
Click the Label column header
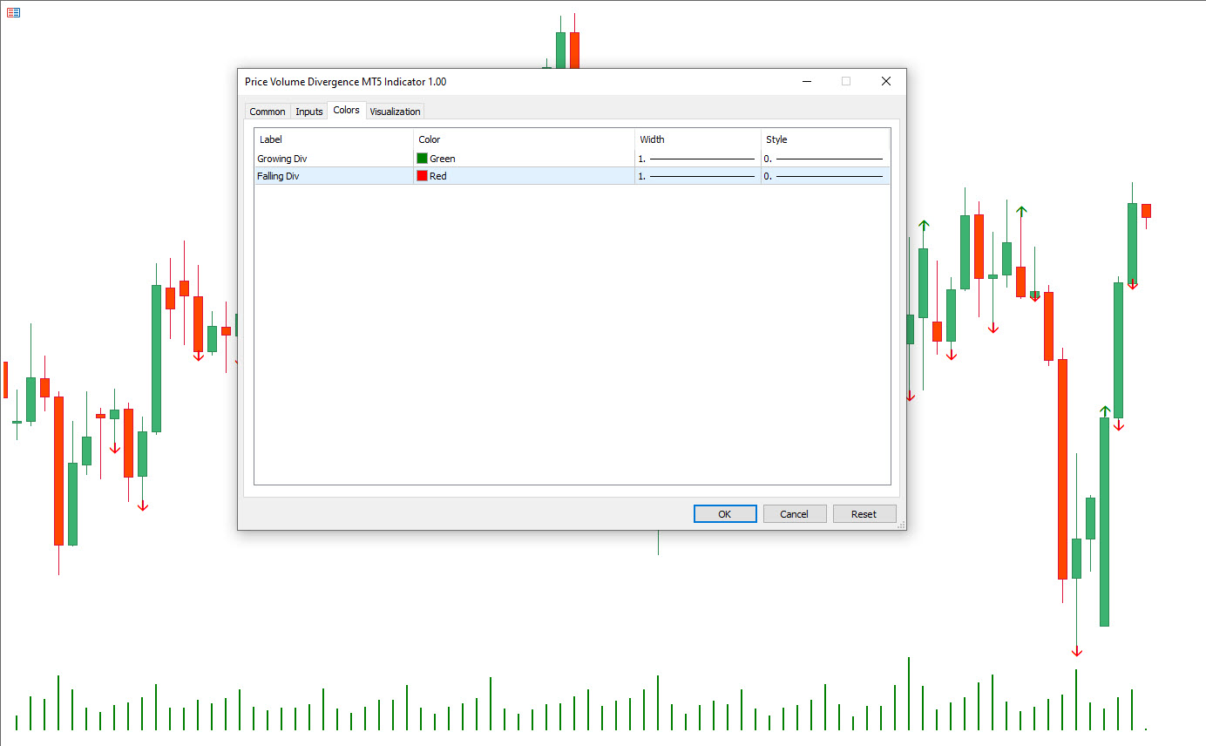click(x=334, y=139)
